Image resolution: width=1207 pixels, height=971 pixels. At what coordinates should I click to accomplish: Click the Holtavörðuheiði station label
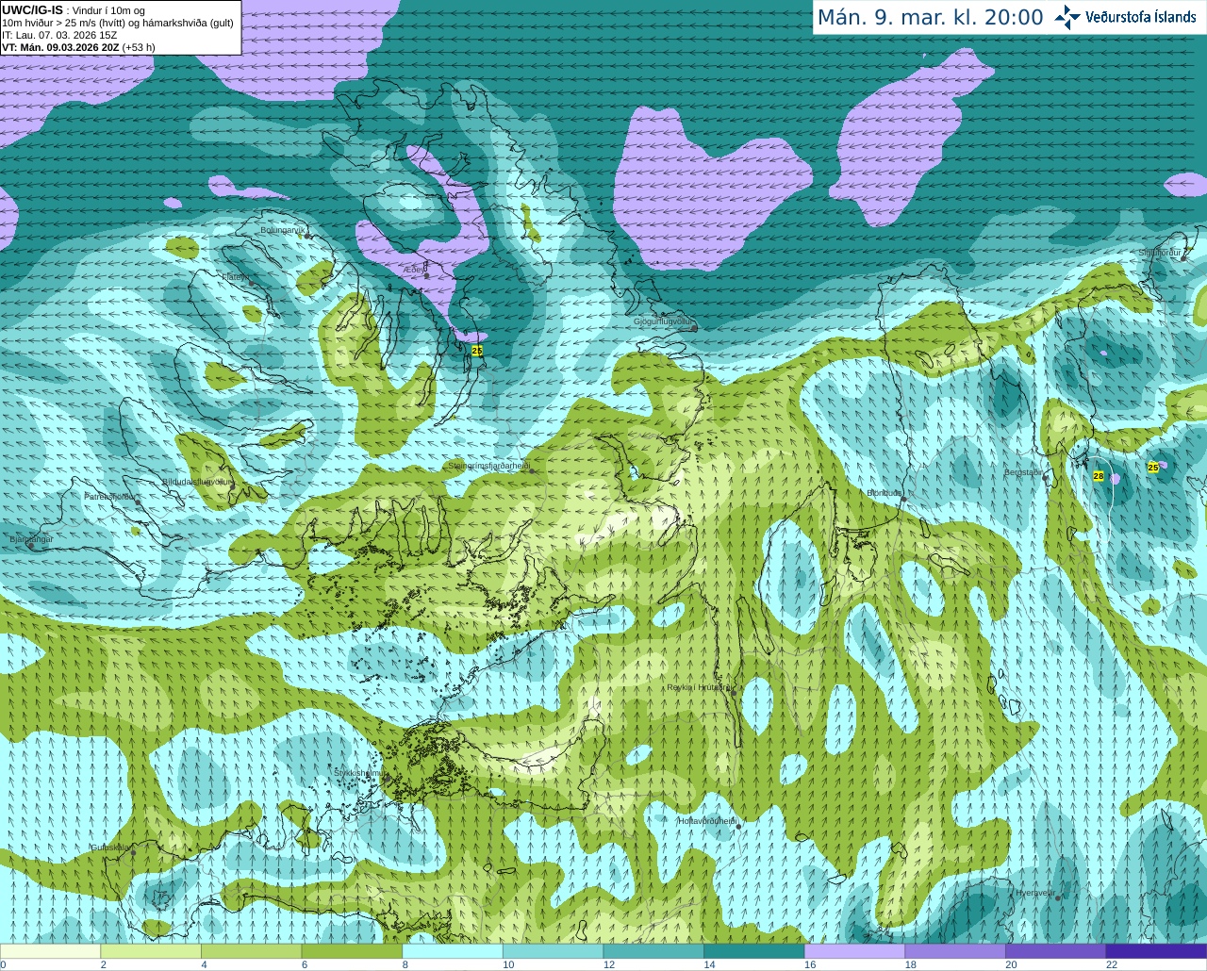click(x=707, y=821)
